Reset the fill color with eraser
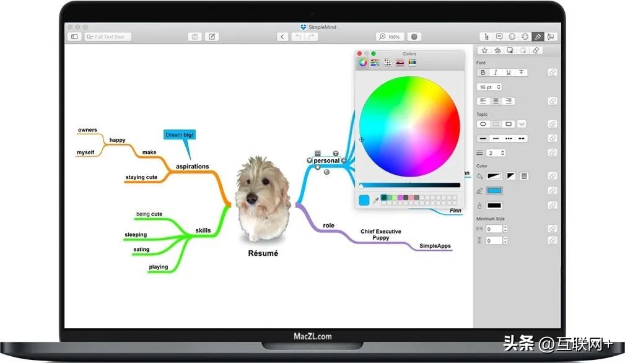Image resolution: width=625 pixels, height=363 pixels. click(x=552, y=176)
